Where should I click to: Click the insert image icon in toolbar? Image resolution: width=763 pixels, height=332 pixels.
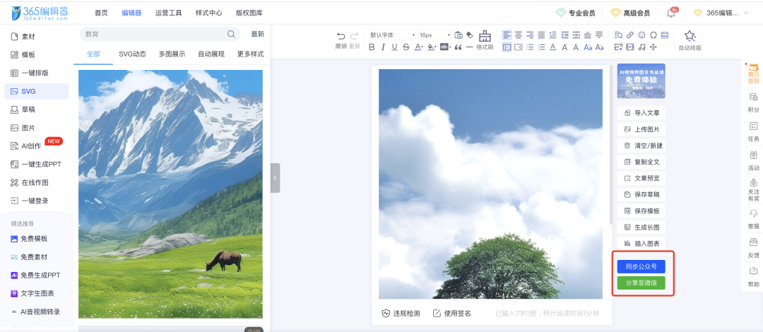click(x=618, y=47)
